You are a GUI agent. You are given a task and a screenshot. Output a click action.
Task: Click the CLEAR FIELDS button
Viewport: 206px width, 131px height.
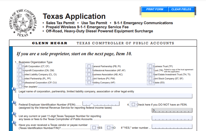[x=181, y=9]
